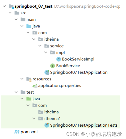Click the application.properties Spring config icon
The width and height of the screenshot is (126, 139).
(x=35, y=86)
